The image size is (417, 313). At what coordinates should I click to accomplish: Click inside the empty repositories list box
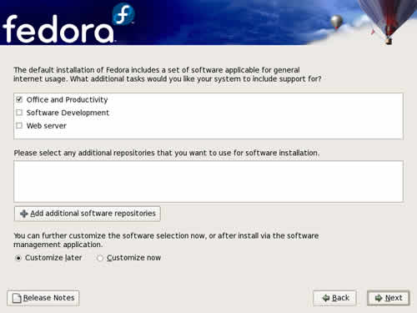(208, 181)
